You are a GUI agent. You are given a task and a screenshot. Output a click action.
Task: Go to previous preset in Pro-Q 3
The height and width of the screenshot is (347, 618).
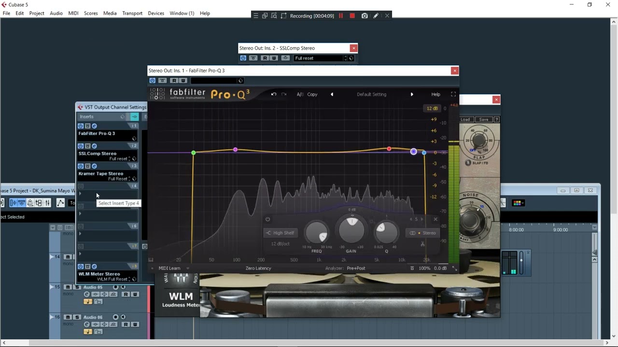[332, 94]
